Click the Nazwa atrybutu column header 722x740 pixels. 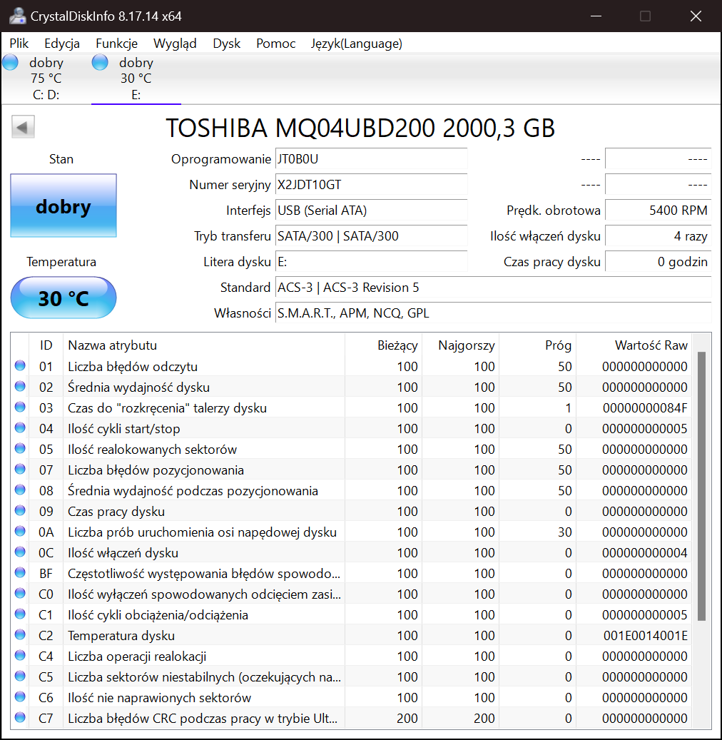click(x=204, y=345)
